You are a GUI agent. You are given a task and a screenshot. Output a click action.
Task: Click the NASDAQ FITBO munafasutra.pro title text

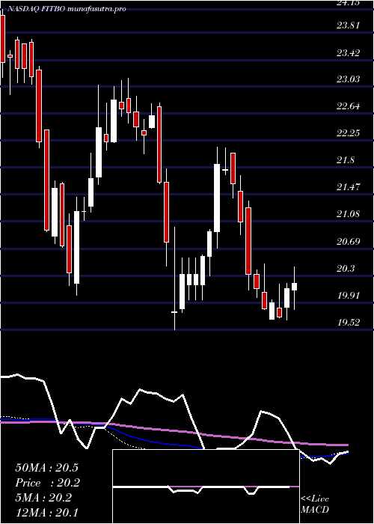pos(67,9)
